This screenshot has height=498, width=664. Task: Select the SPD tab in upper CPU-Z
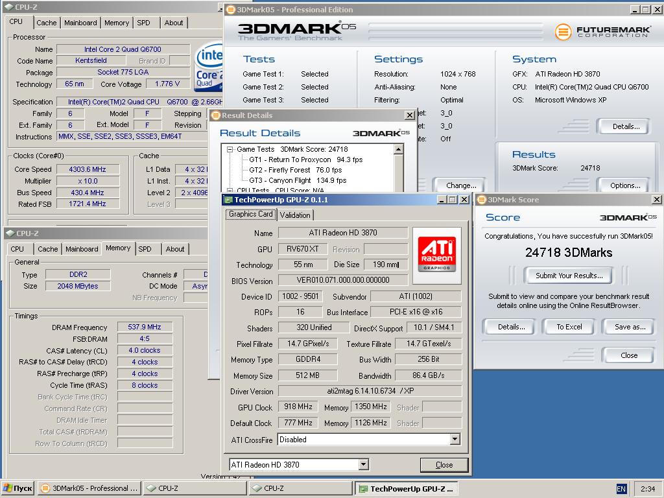point(143,23)
